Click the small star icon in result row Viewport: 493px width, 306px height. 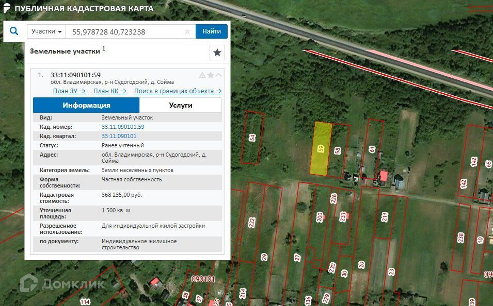point(211,75)
